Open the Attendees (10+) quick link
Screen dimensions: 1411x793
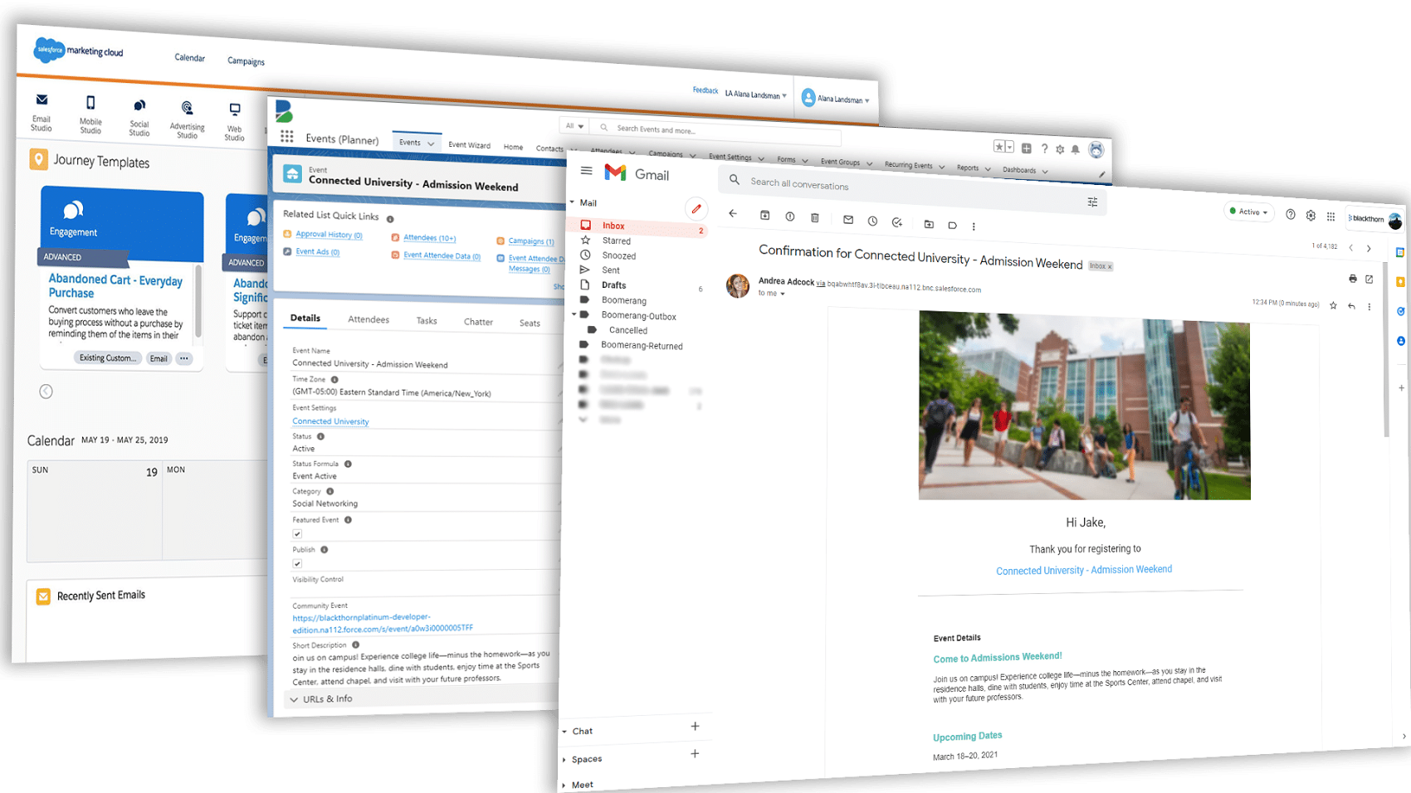coord(429,238)
